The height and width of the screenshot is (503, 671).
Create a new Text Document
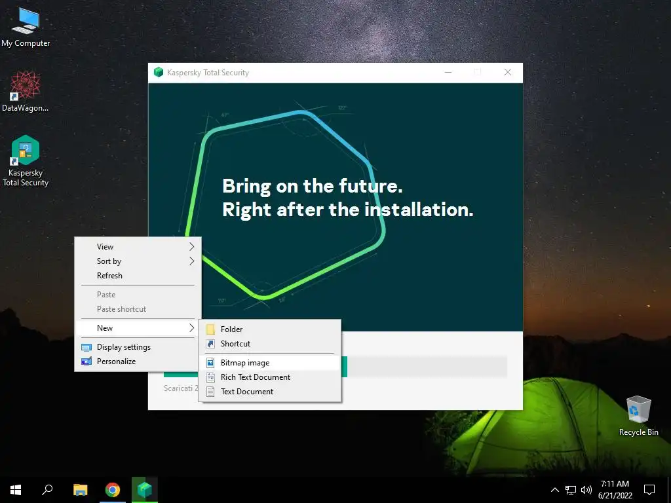pos(270,392)
